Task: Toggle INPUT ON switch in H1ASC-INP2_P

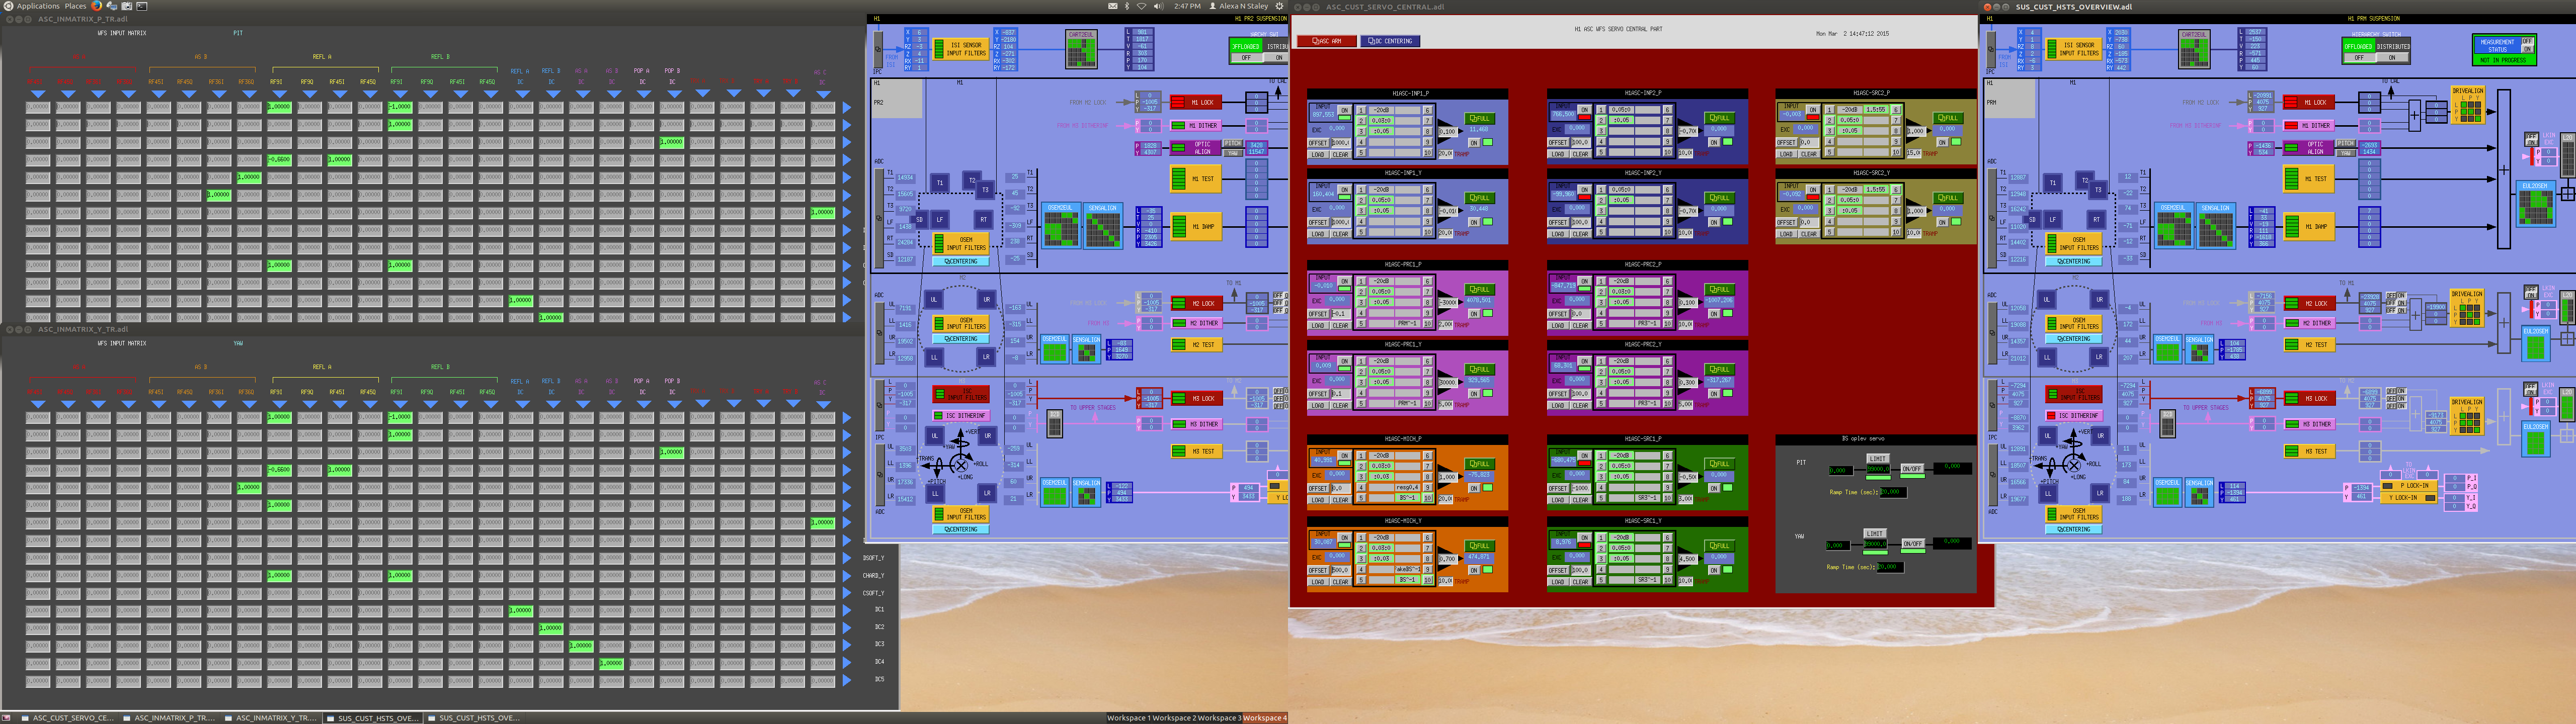Action: click(x=1584, y=110)
